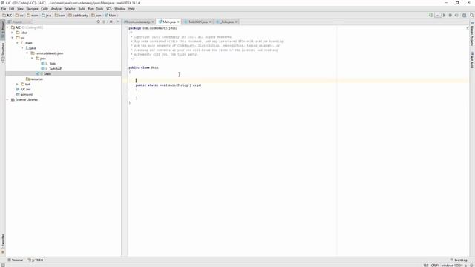Image resolution: width=475 pixels, height=267 pixels.
Task: Open the Event Log panel
Action: [x=459, y=260]
